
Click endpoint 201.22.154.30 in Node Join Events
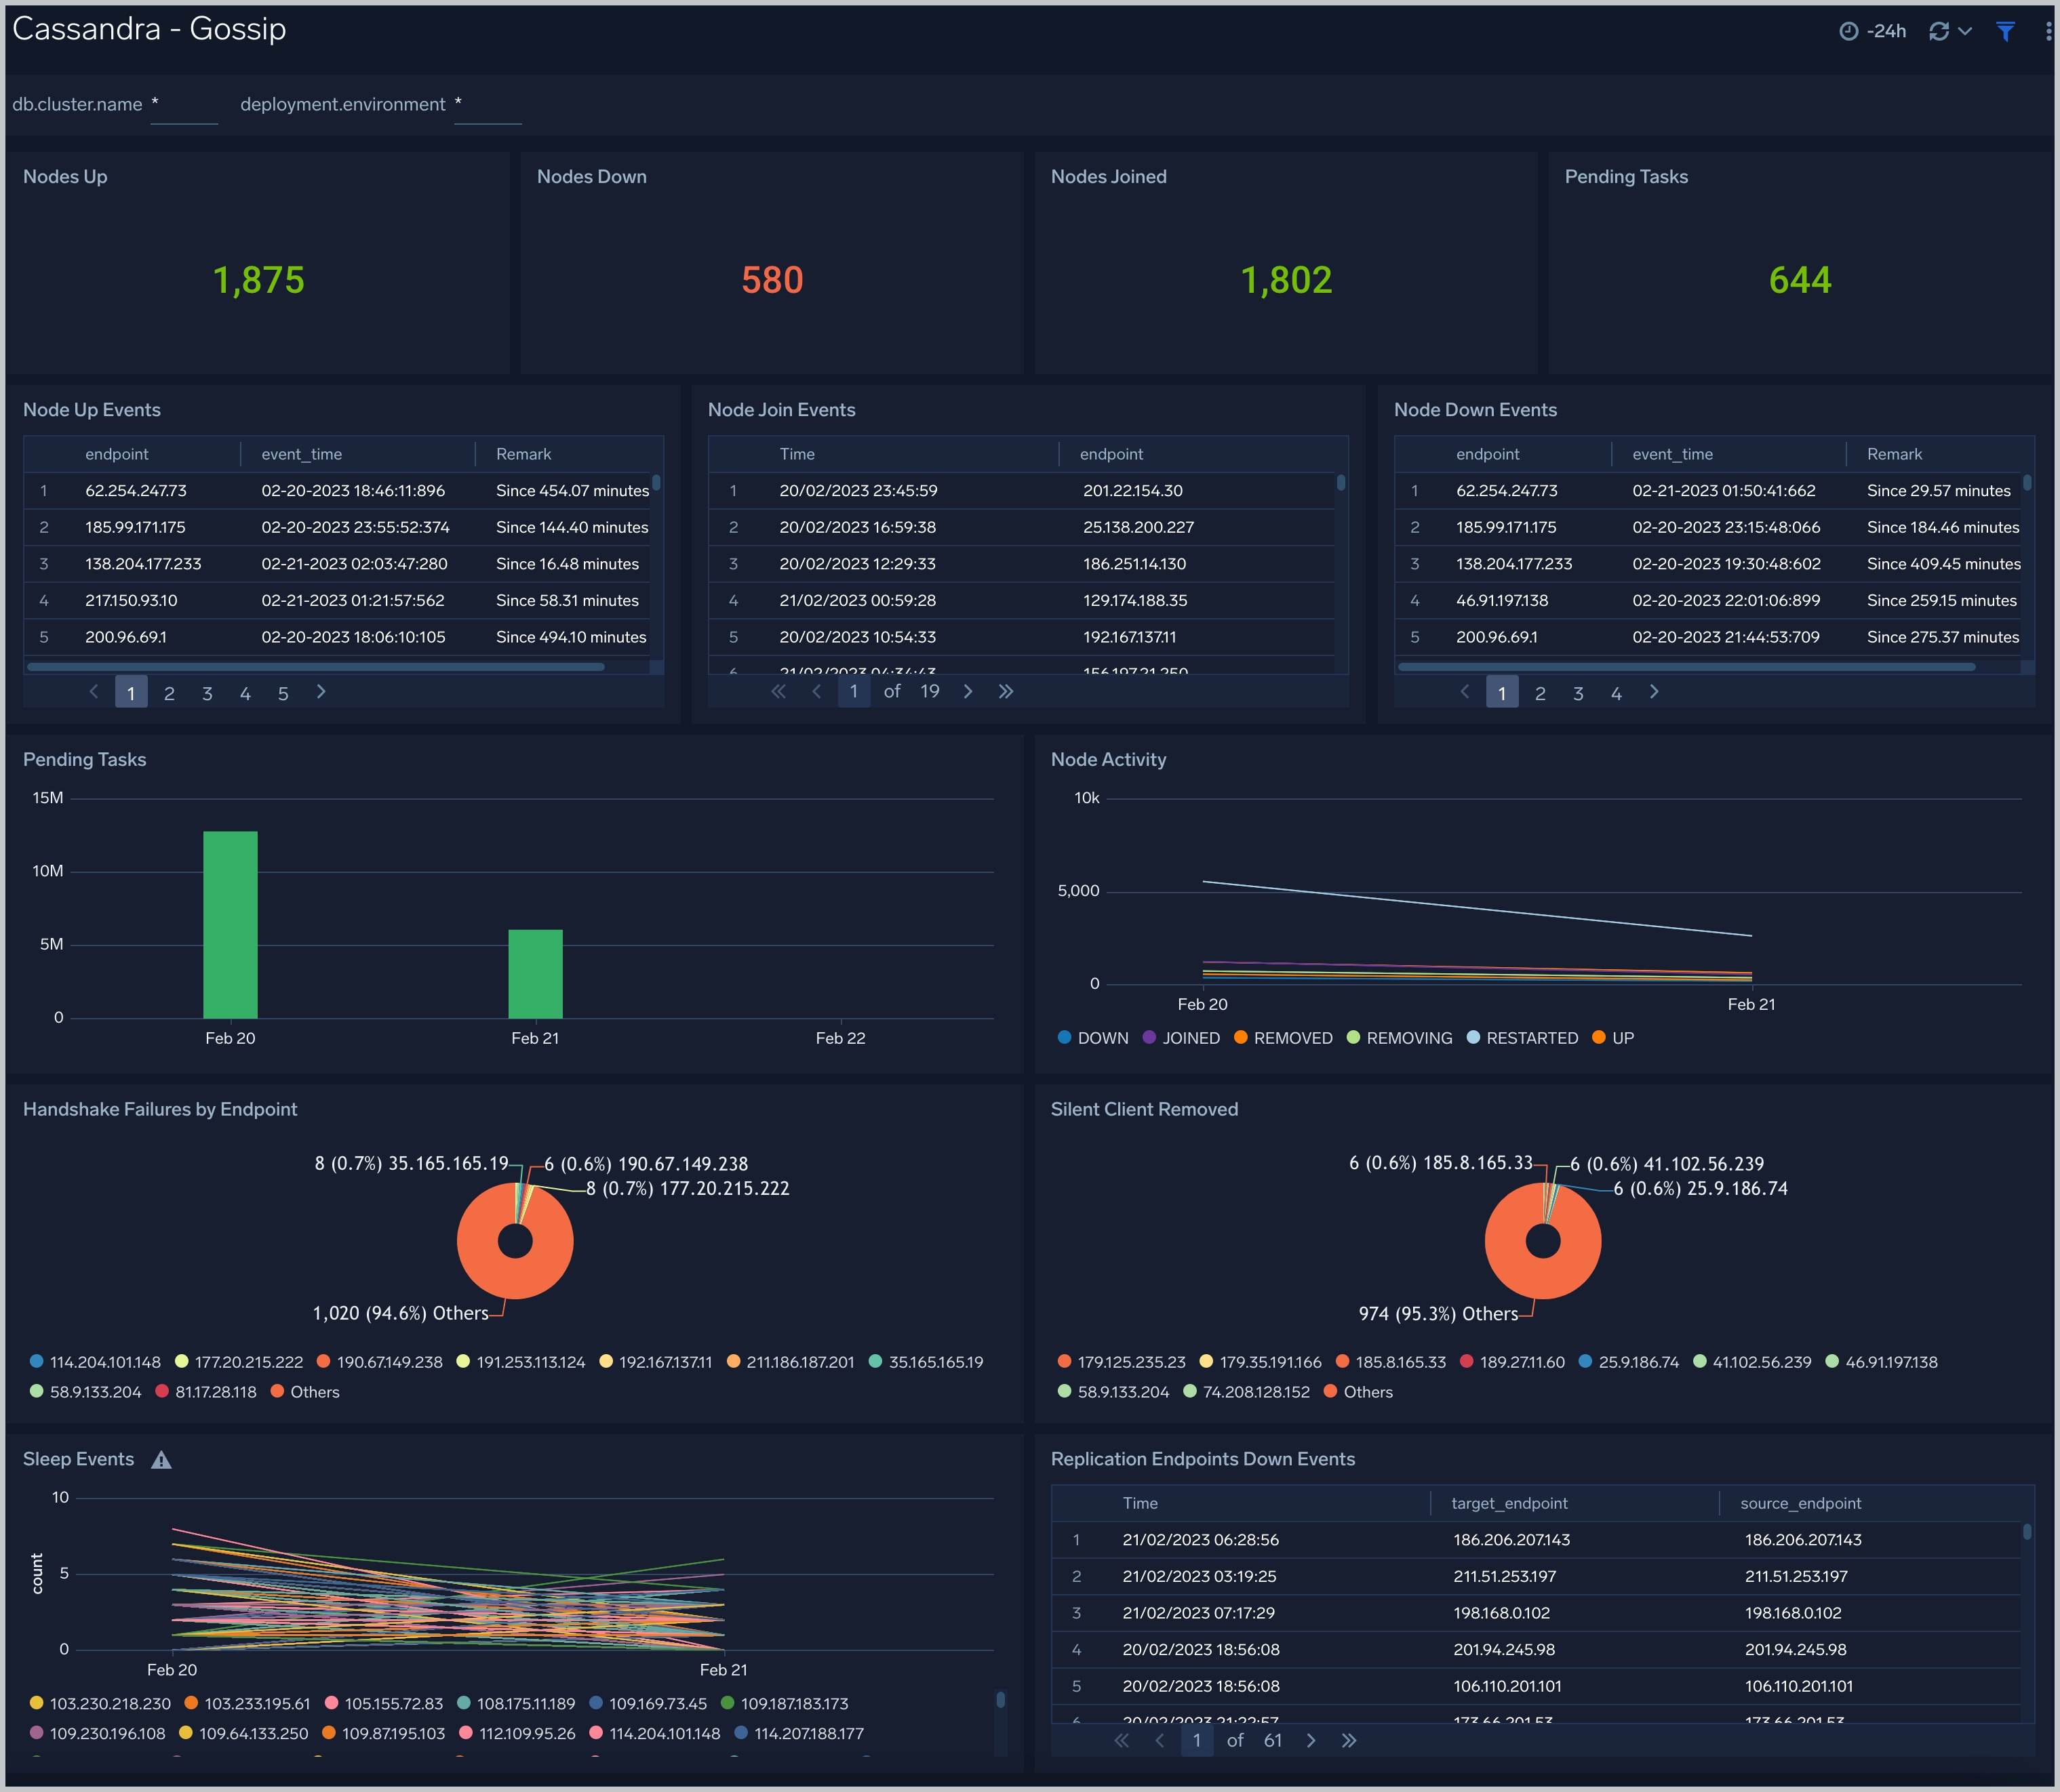(x=1132, y=490)
